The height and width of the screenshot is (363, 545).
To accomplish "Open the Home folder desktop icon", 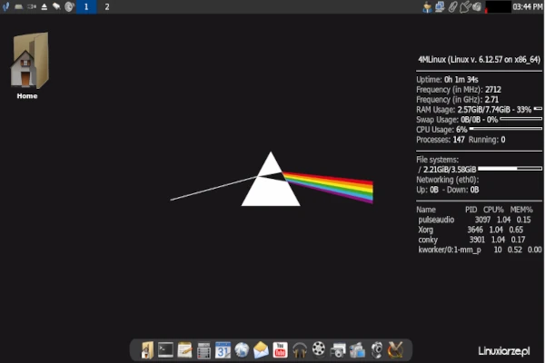I will click(29, 65).
